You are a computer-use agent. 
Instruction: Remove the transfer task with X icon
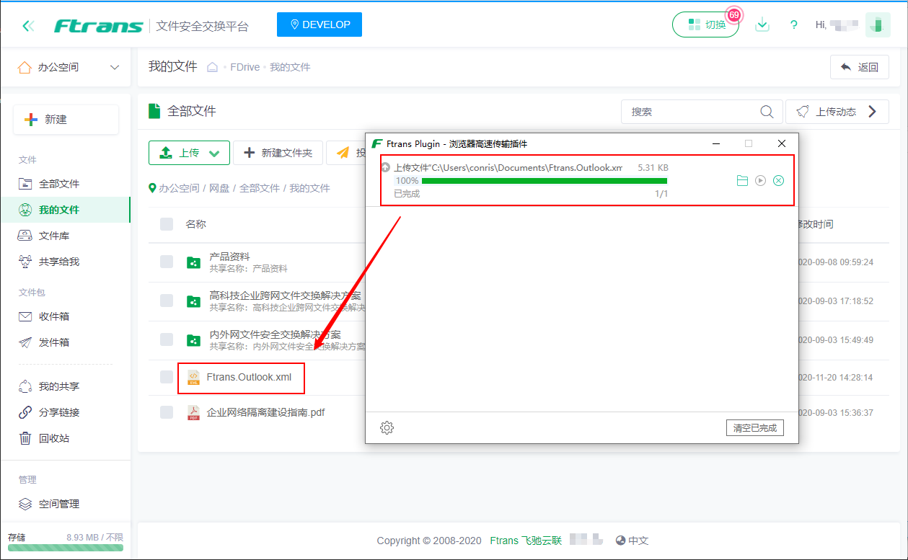[778, 180]
